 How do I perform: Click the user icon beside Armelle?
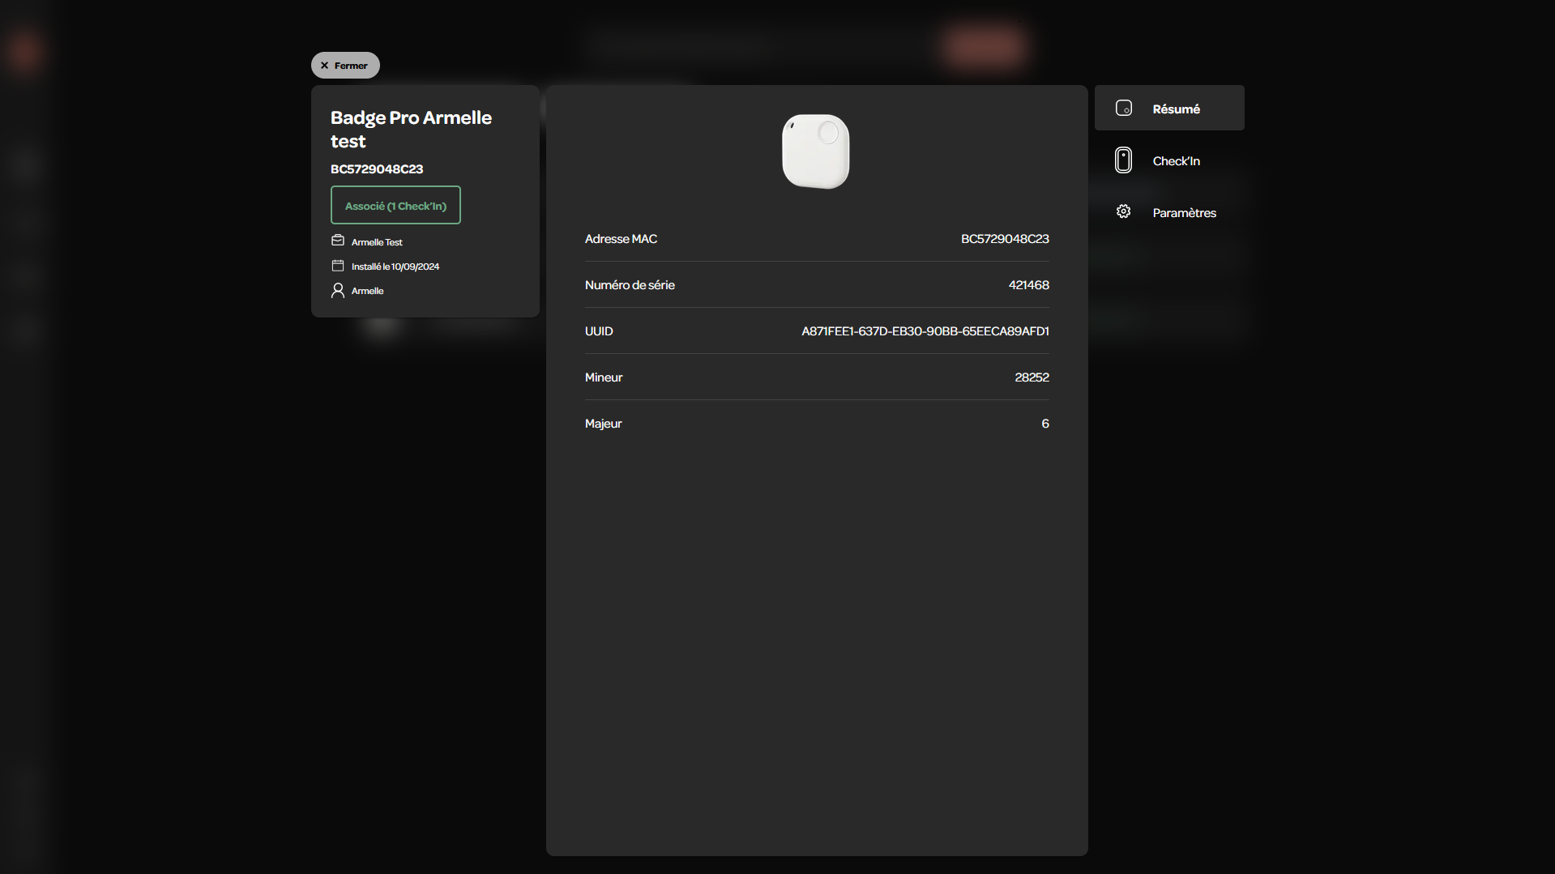coord(338,290)
